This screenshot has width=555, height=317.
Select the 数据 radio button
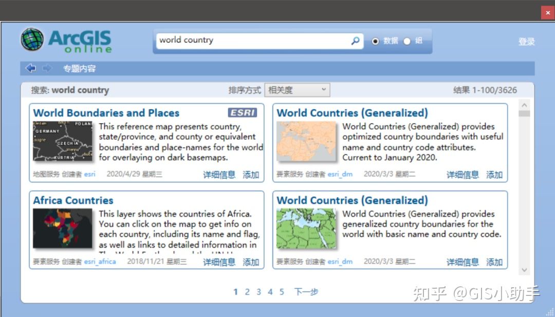pos(375,42)
